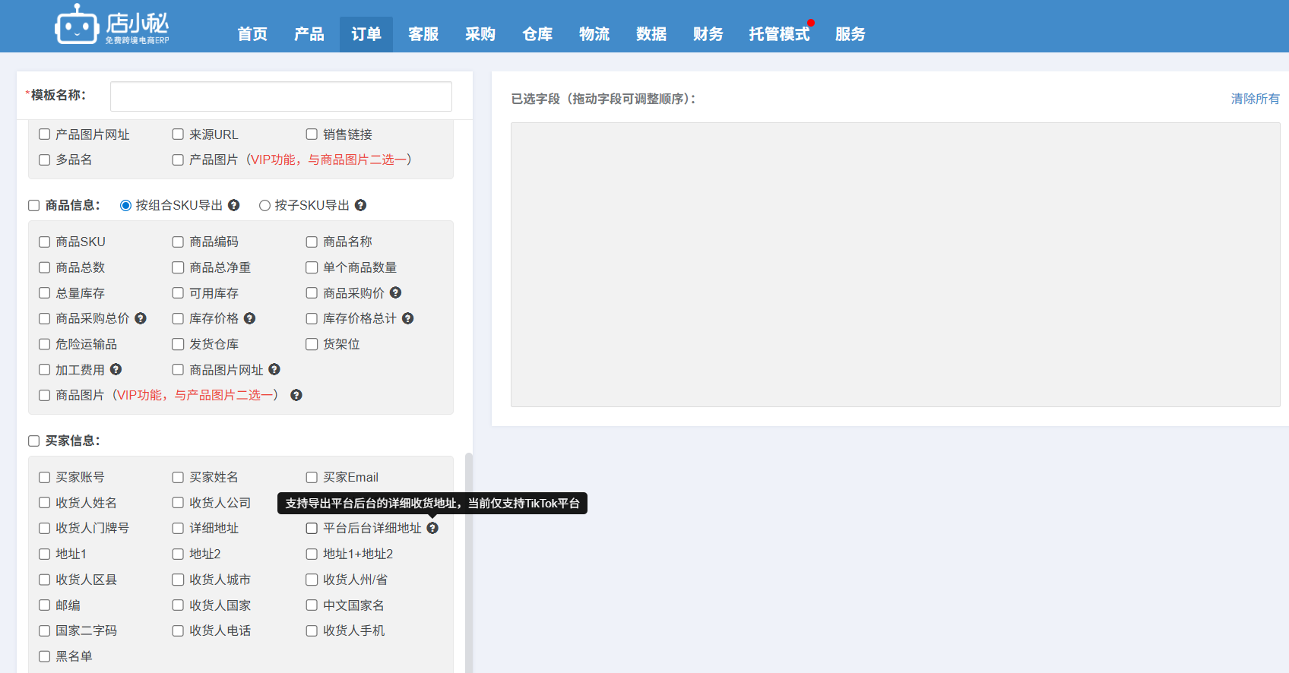This screenshot has height=673, width=1289.
Task: Tick the 收货人手机 checkbox
Action: tap(312, 631)
